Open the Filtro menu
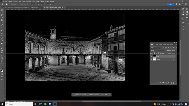189x106 pixels. point(34,1)
